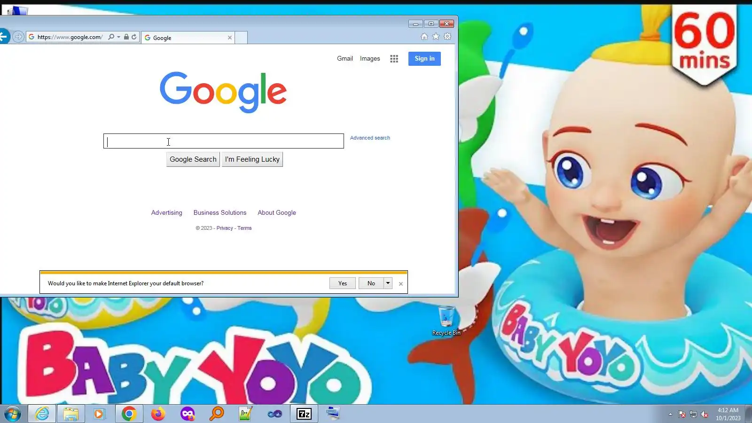Click the keyboard-and-monitor taskbar icon

pyautogui.click(x=333, y=414)
